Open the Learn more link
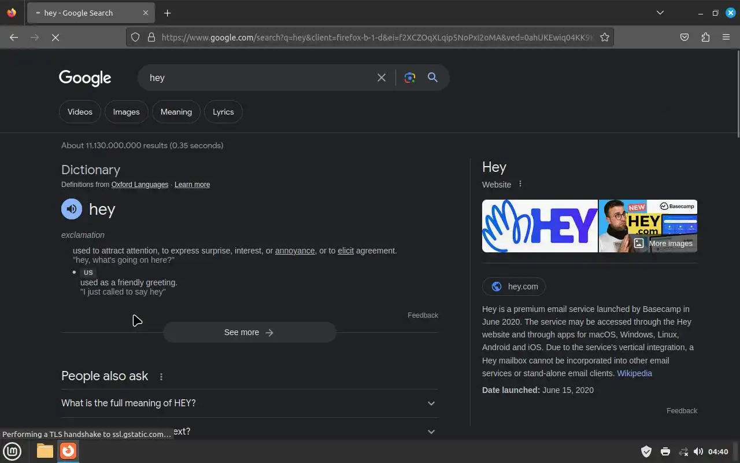The height and width of the screenshot is (463, 740). pos(192,185)
